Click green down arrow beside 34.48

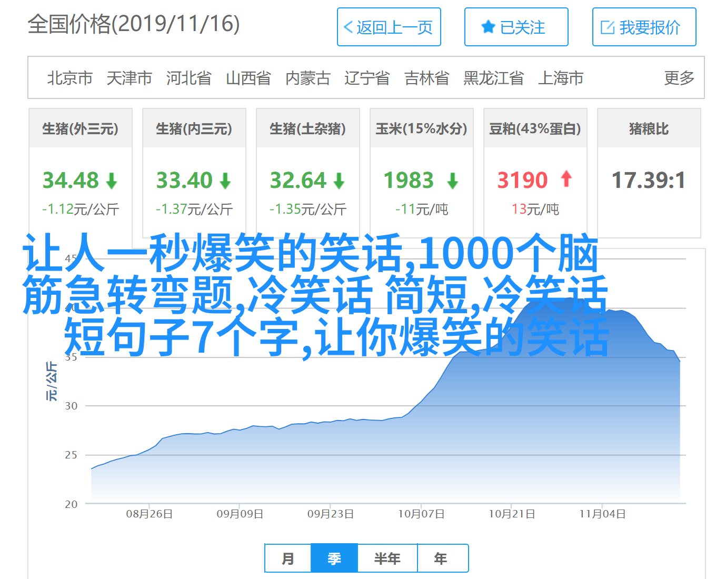point(112,181)
